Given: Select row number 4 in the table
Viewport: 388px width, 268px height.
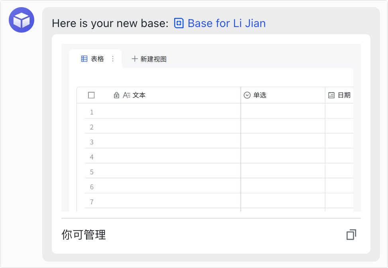Looking at the screenshot, I should [92, 157].
